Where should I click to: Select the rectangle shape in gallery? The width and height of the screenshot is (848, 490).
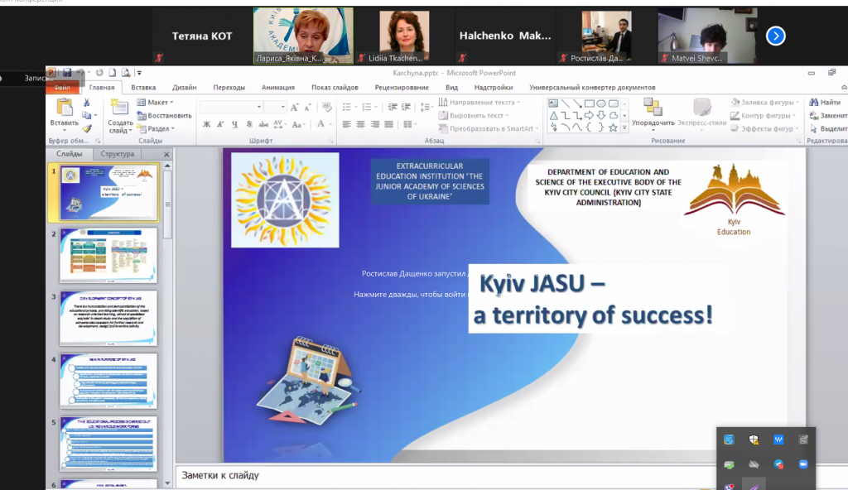589,103
